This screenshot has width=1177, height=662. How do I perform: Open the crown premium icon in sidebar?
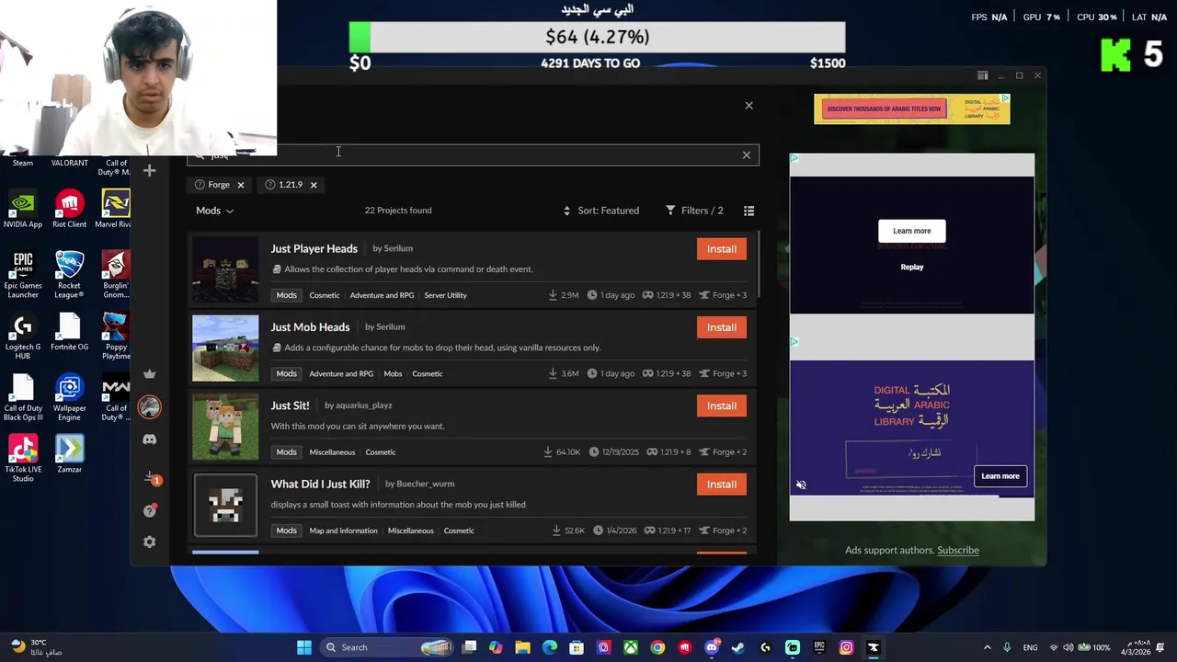coord(149,373)
